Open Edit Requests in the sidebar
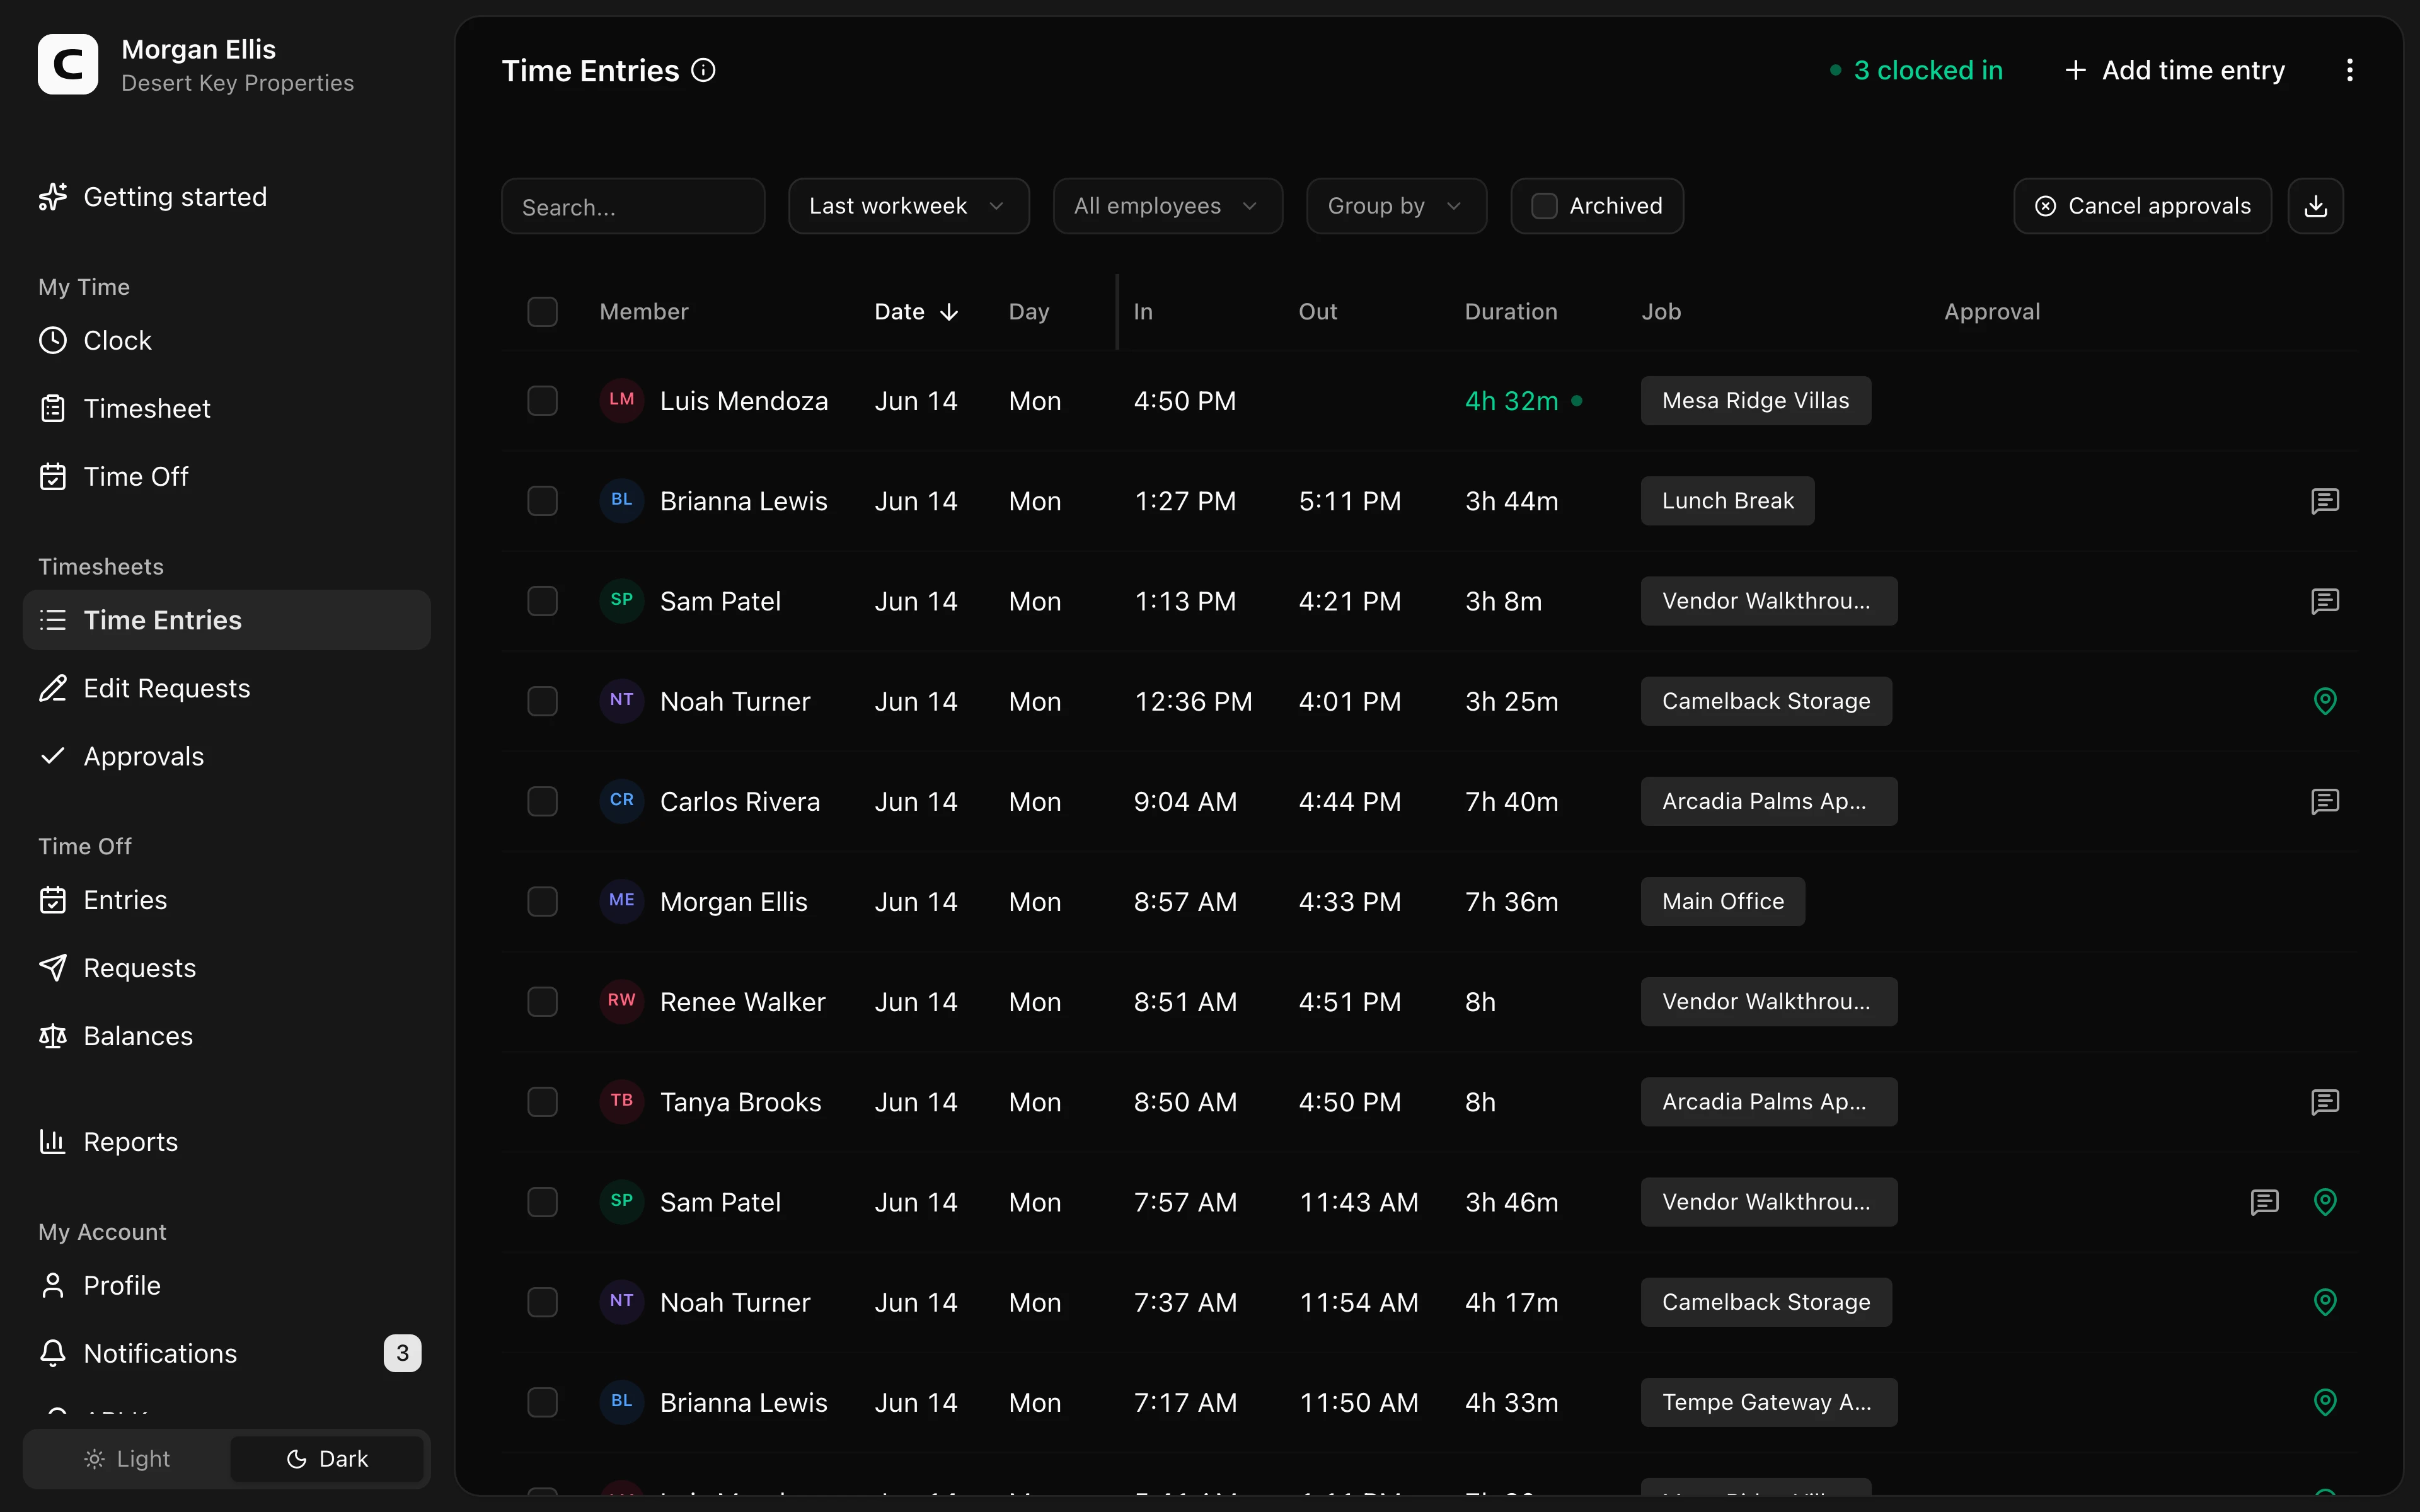 click(226, 688)
